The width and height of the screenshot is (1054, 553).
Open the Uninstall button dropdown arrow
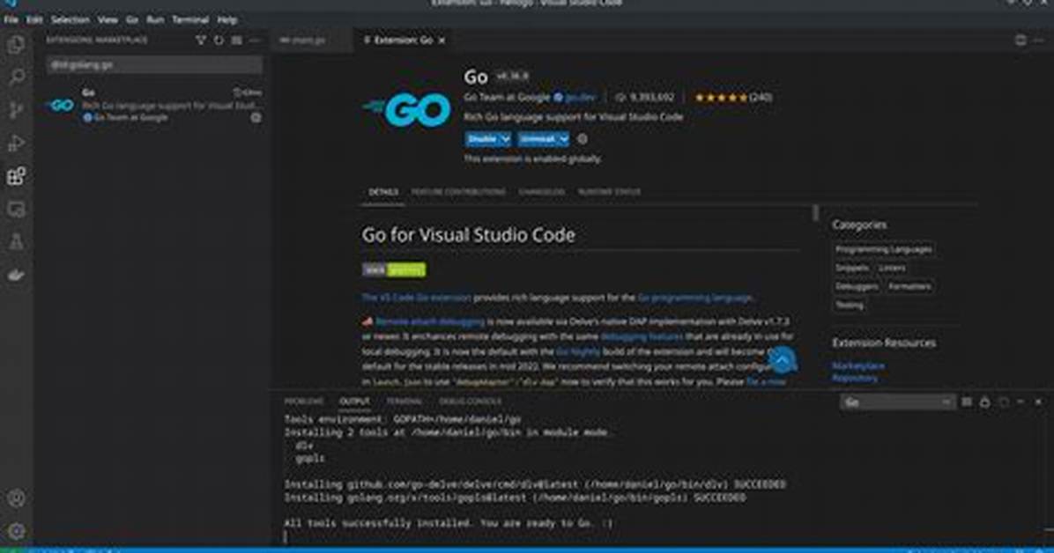tap(563, 139)
